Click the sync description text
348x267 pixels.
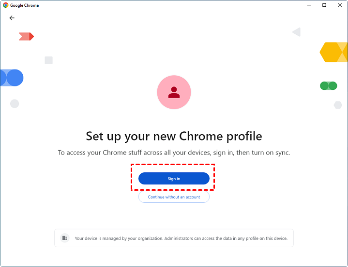point(174,153)
